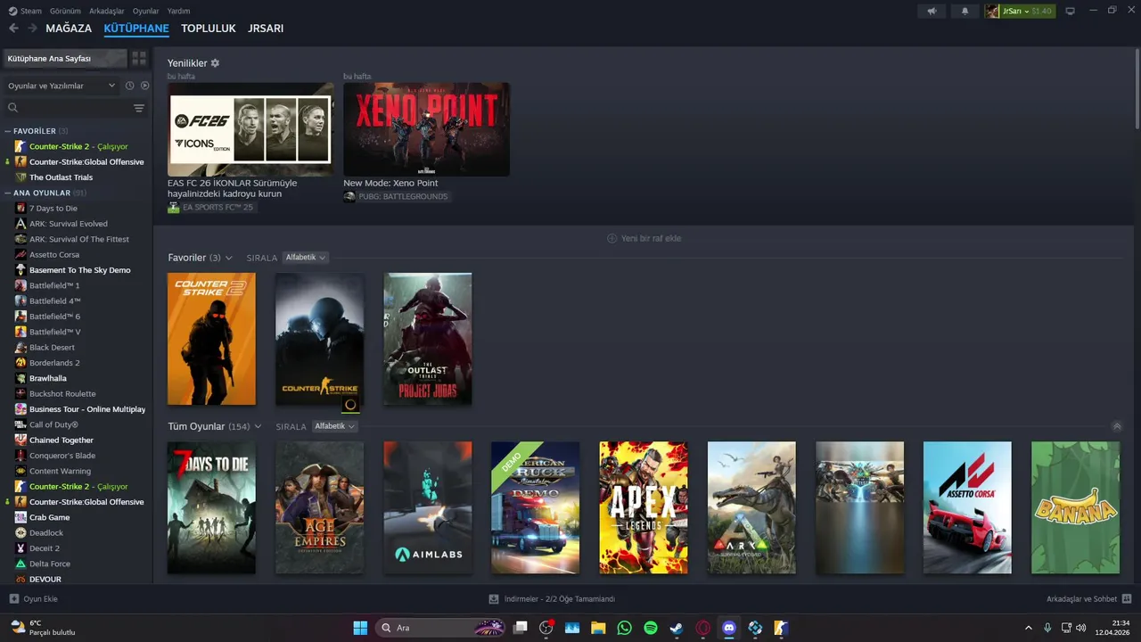Screen dimensions: 1141x642
Task: Sort by recent activity clock icon
Action: click(129, 86)
